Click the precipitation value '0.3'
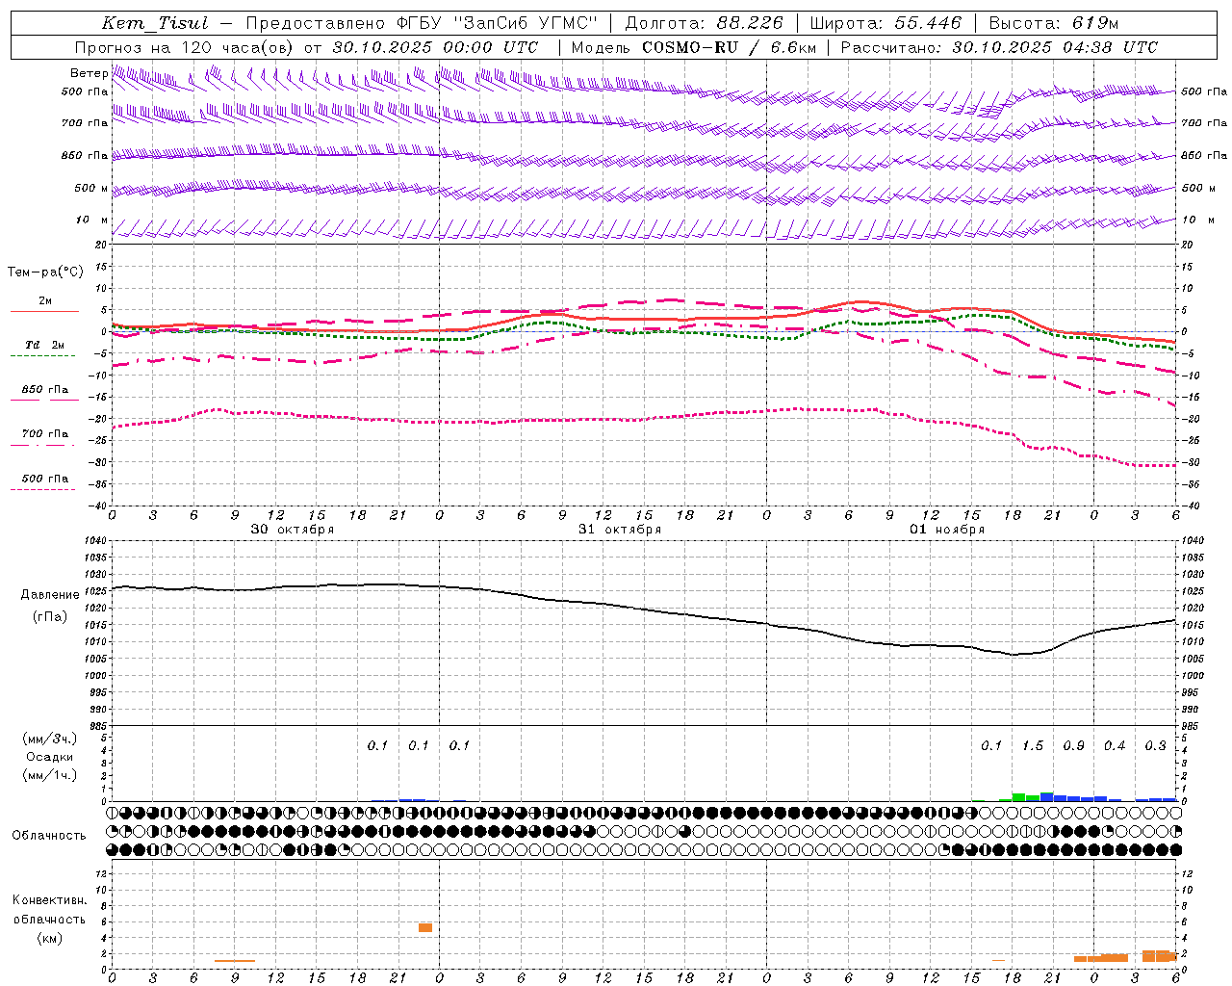Screen dimensions: 1232x986 point(1155,746)
